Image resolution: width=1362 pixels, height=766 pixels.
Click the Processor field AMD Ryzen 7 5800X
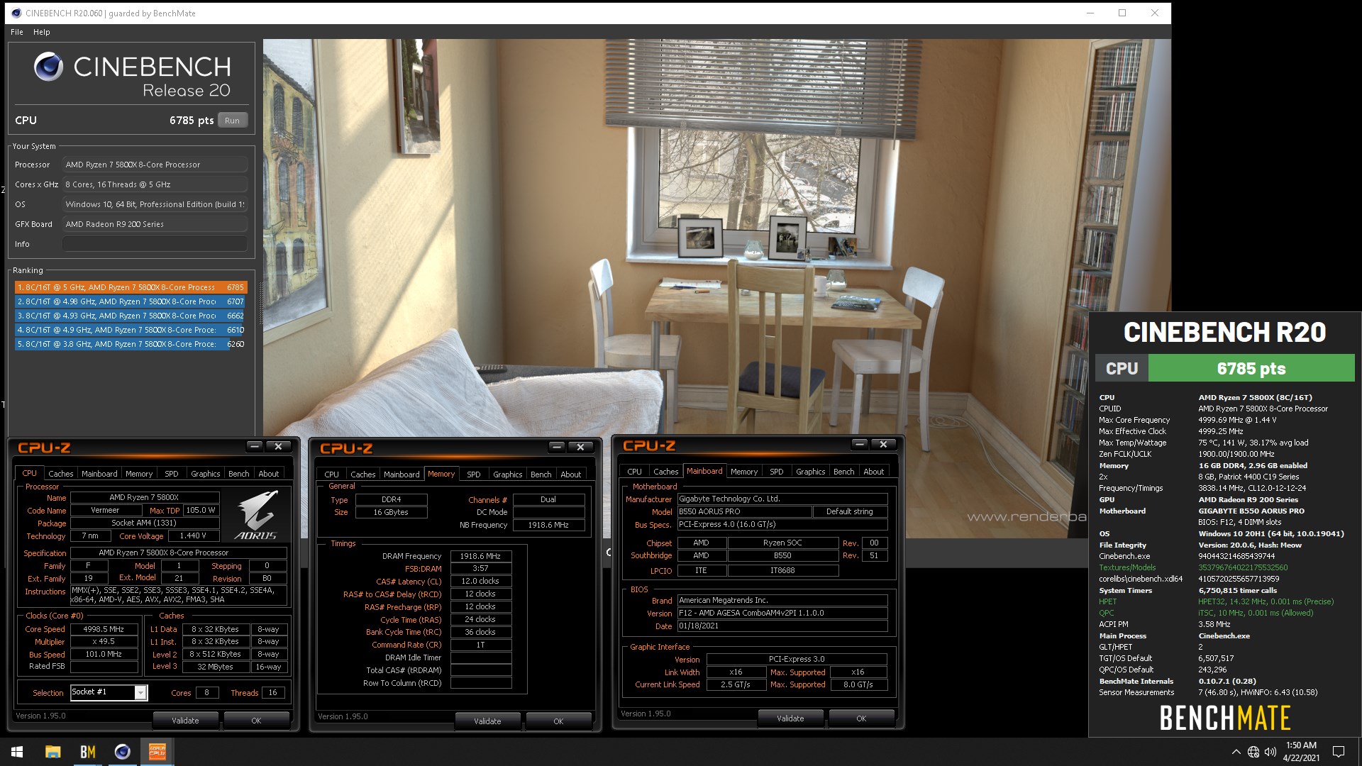point(155,165)
